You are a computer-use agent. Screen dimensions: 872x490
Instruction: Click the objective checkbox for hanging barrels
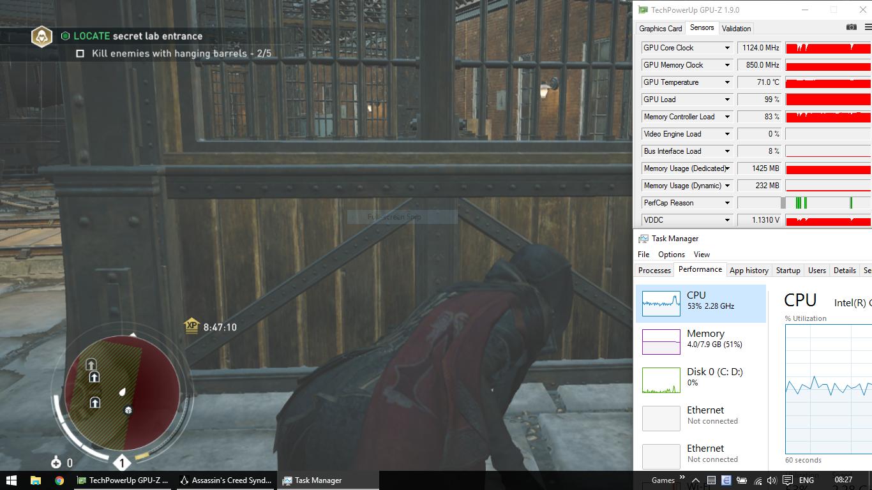coord(80,54)
